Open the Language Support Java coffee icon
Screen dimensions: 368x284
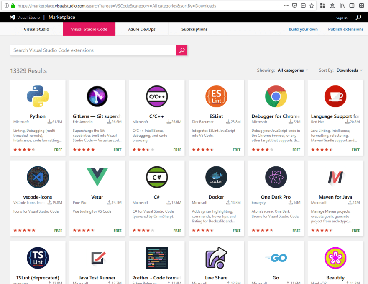click(x=335, y=96)
